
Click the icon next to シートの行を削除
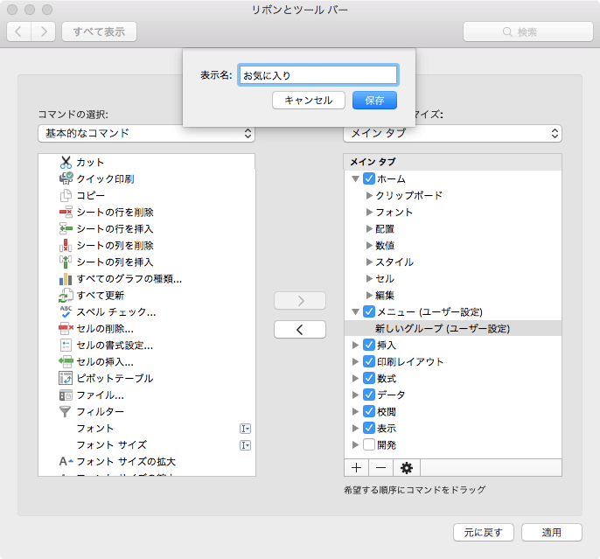click(x=66, y=212)
